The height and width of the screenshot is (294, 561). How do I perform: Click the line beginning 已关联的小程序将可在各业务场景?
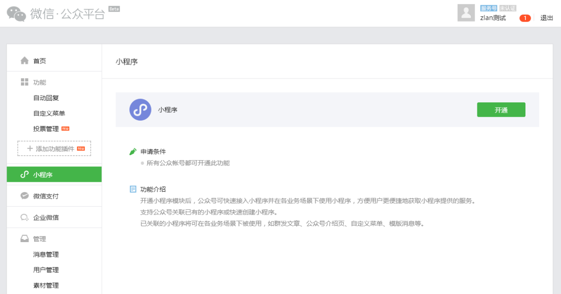283,223
